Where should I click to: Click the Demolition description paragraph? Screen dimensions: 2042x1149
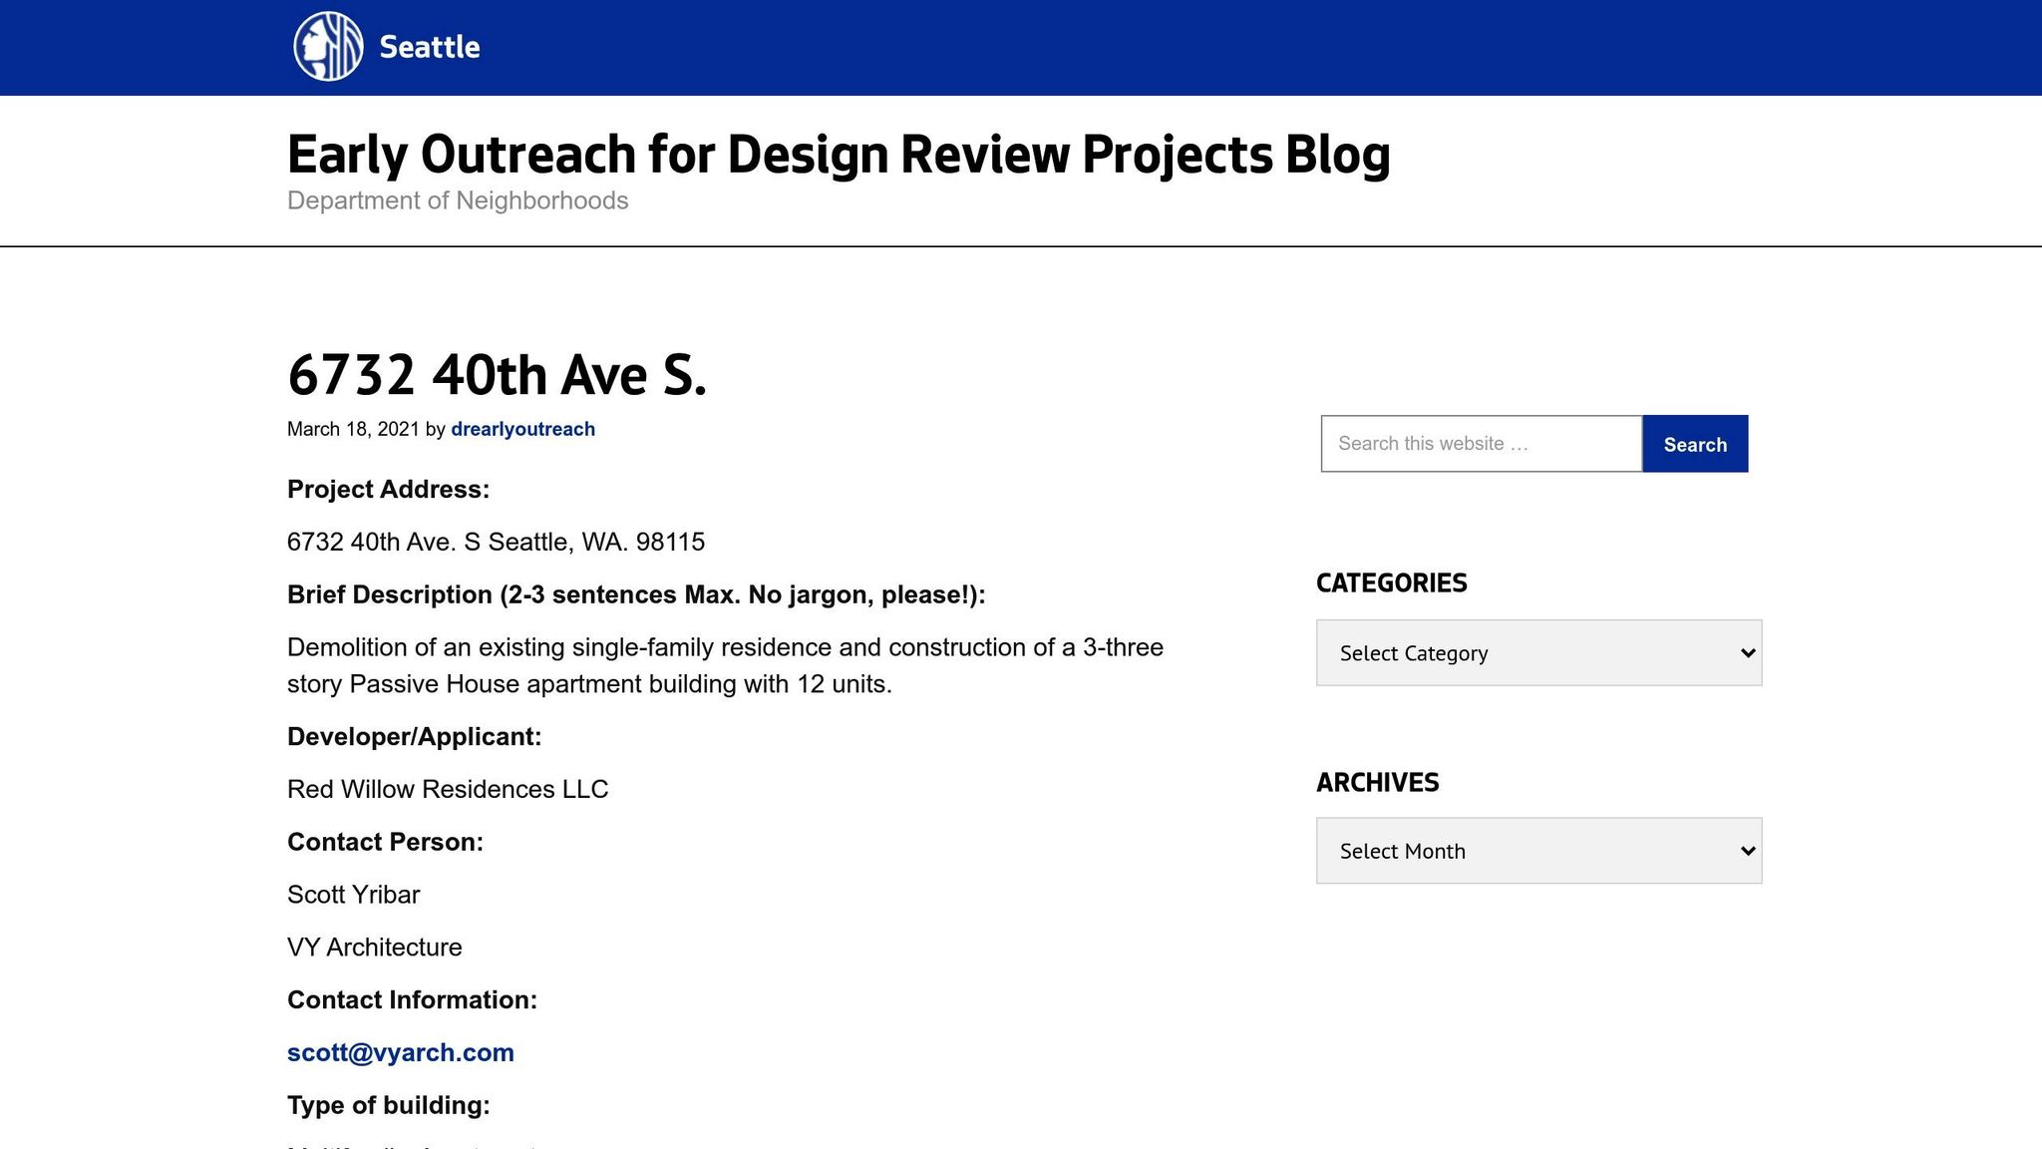(x=725, y=665)
